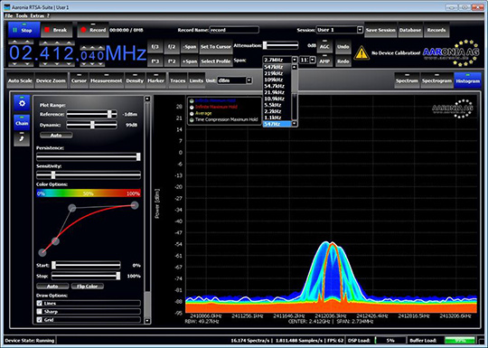The image size is (488, 348).
Task: Click the Select Profile button
Action: click(x=216, y=61)
